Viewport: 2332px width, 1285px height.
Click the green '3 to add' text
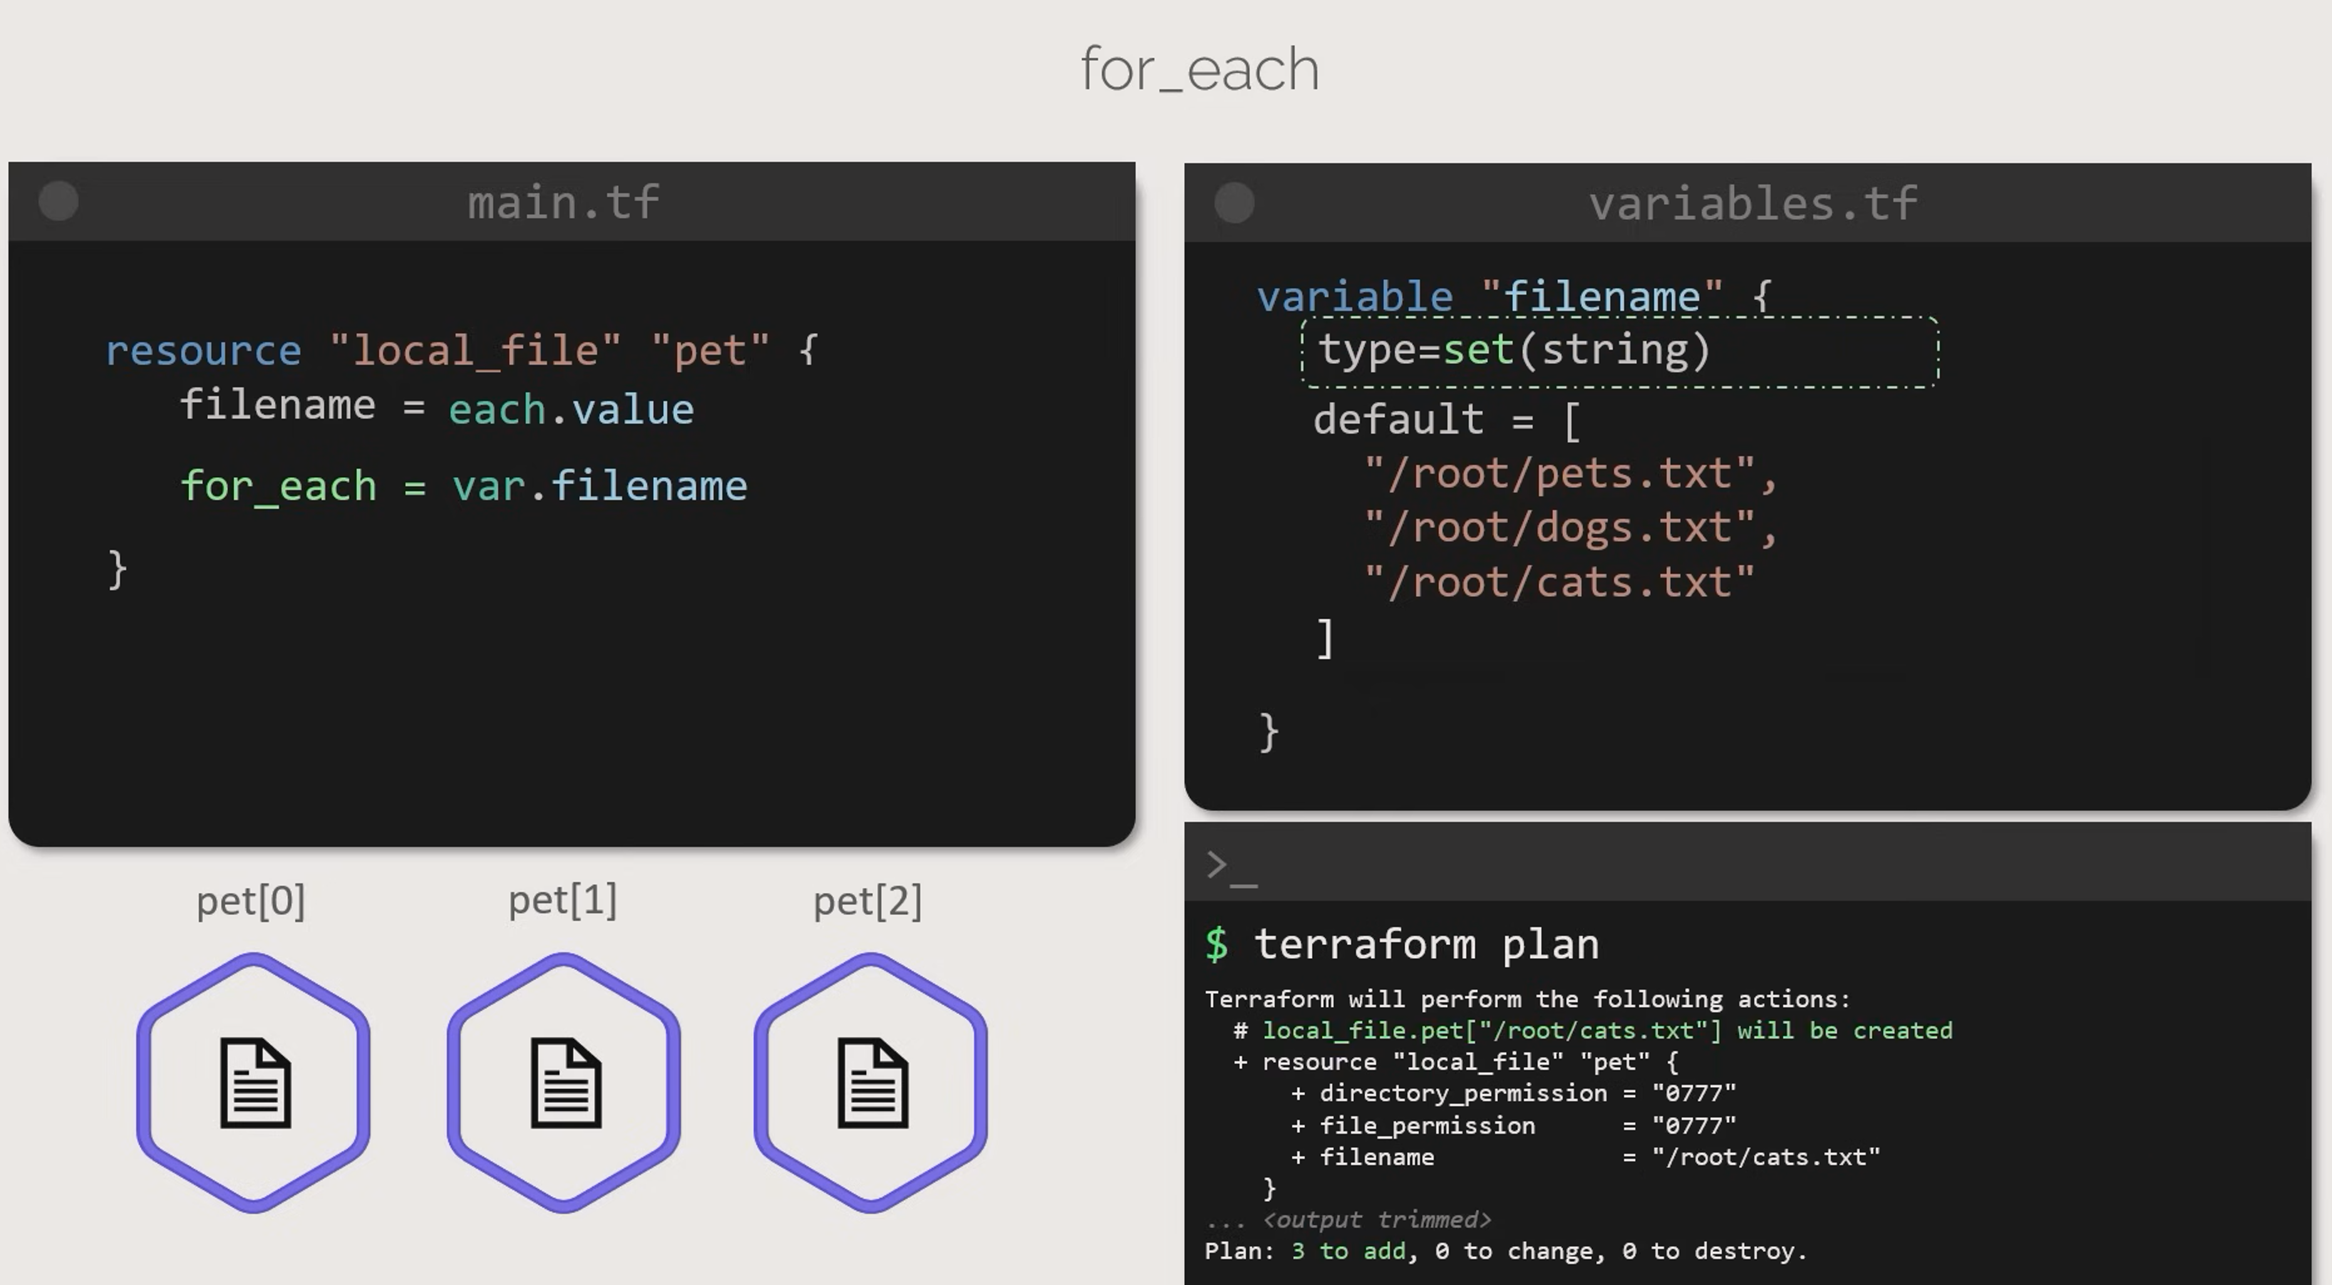coord(1348,1251)
